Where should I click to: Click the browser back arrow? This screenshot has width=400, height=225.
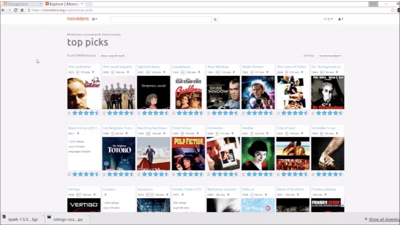[3, 10]
